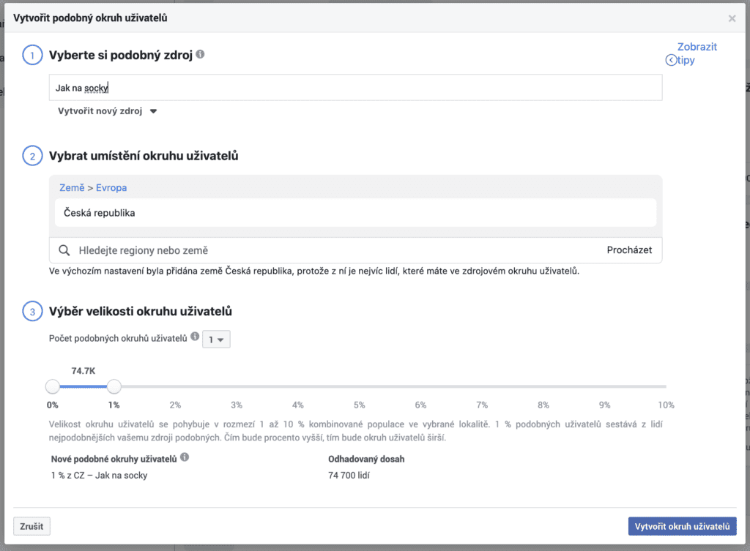This screenshot has height=551, width=750.
Task: Click the step 3 circle number icon
Action: (32, 312)
